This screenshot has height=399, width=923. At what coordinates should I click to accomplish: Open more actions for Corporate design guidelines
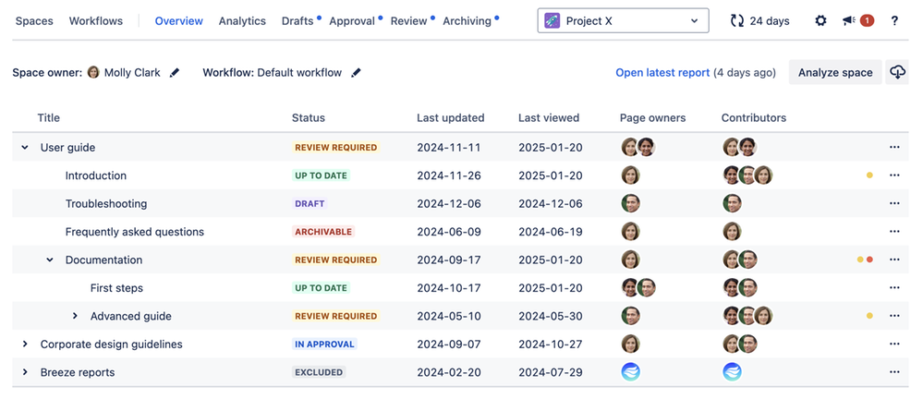894,345
